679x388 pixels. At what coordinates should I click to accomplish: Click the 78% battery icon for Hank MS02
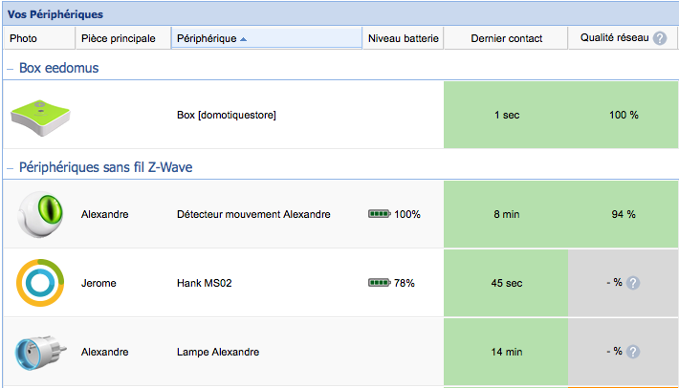[x=380, y=283]
